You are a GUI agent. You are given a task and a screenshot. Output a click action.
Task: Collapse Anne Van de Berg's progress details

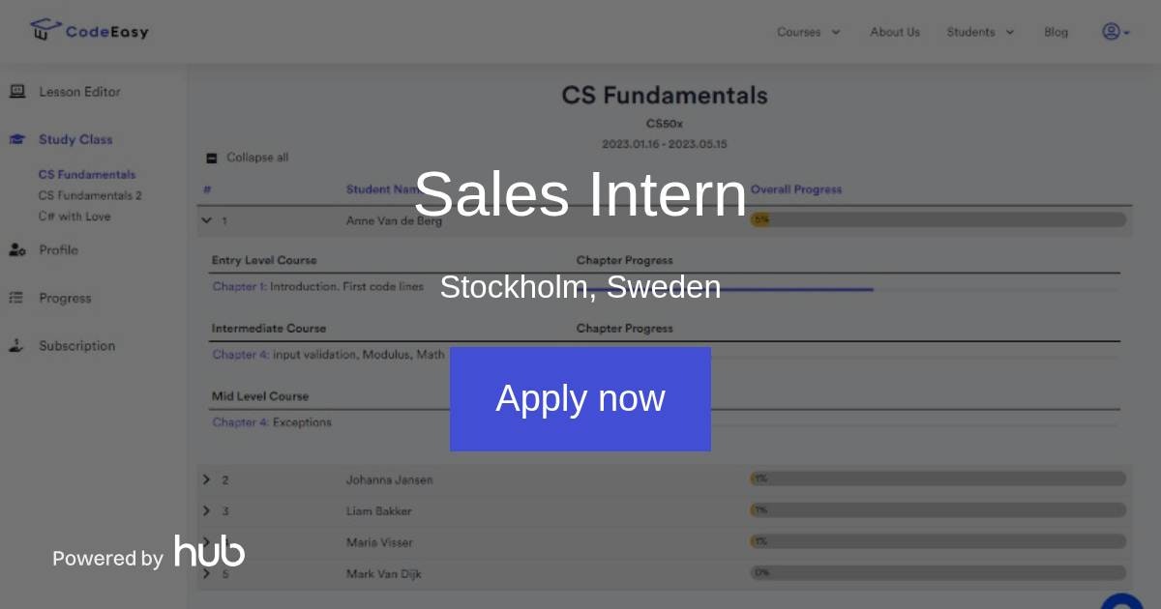206,219
